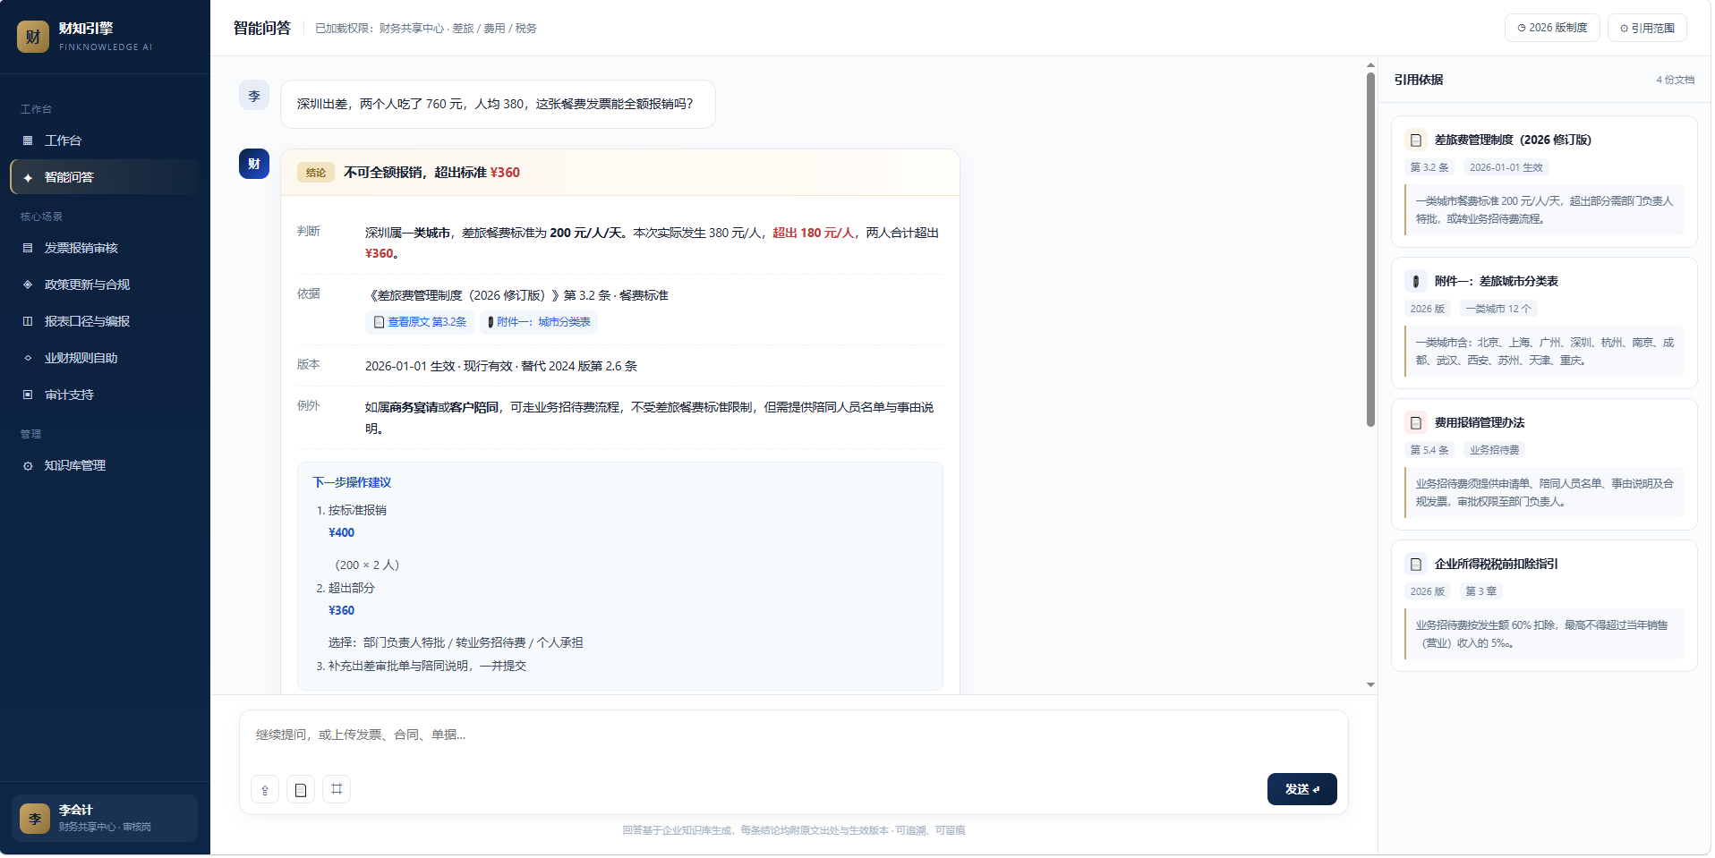Open reference card 附件一：差旅城市分类表

click(x=1544, y=323)
